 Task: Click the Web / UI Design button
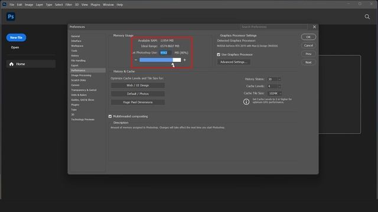coord(138,85)
